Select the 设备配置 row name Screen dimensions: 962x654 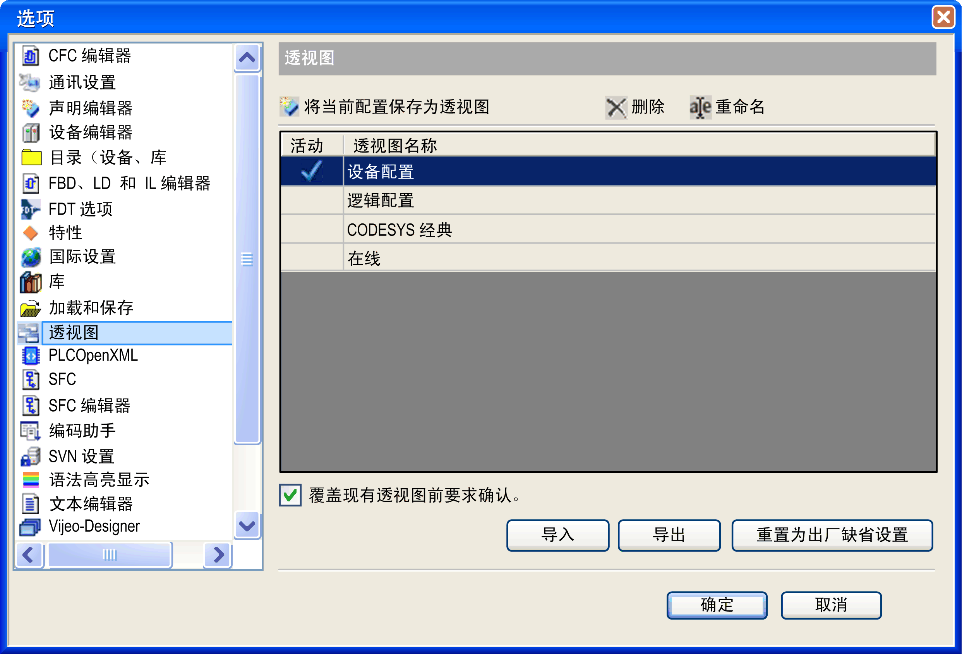381,172
